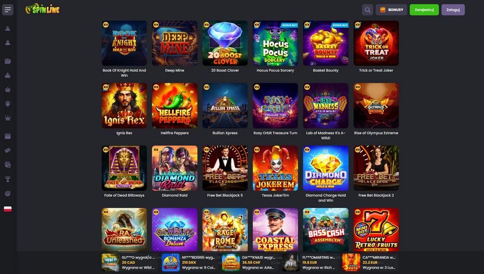Open the NY***RD1965 winner ticker entry

[190, 262]
